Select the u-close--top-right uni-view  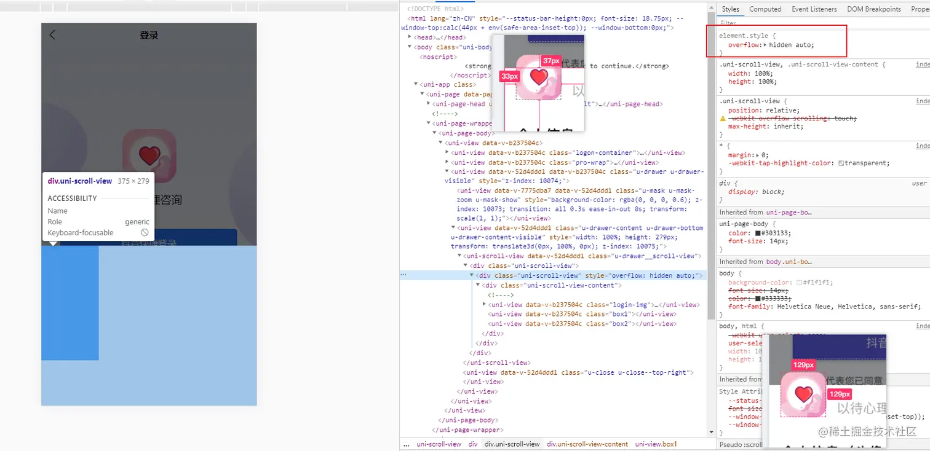(x=578, y=372)
